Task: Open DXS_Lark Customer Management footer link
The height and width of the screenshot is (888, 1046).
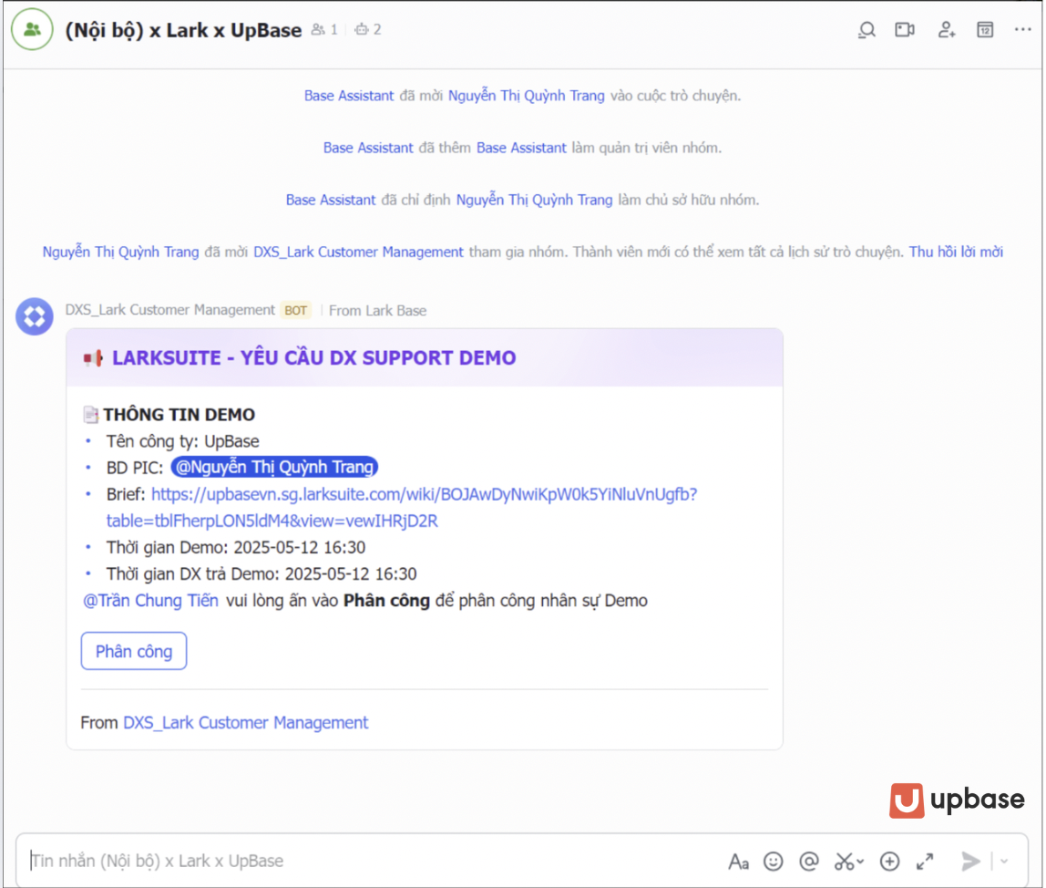Action: pos(245,722)
